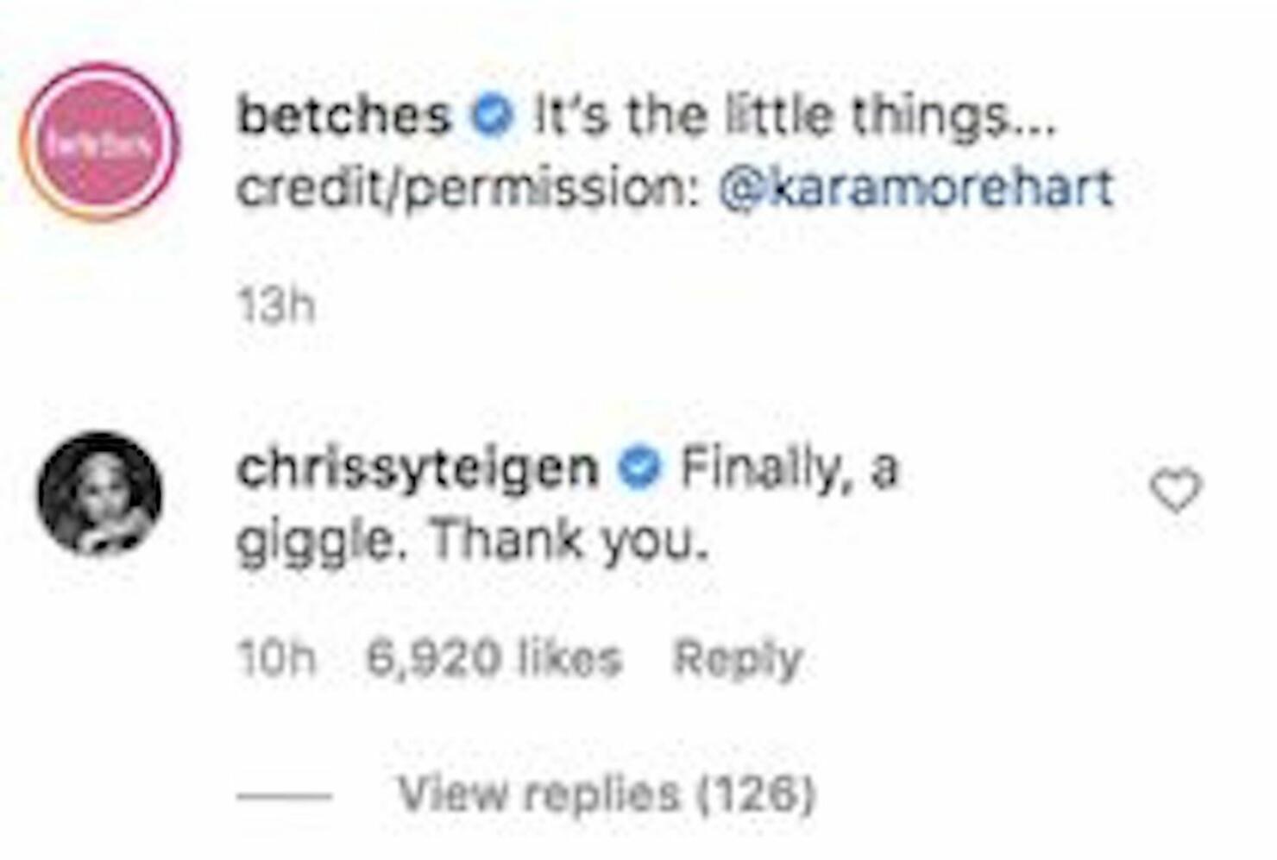This screenshot has height=860, width=1277.
Task: Open chrissyteigen's black-and-white profile picture
Action: (99, 493)
